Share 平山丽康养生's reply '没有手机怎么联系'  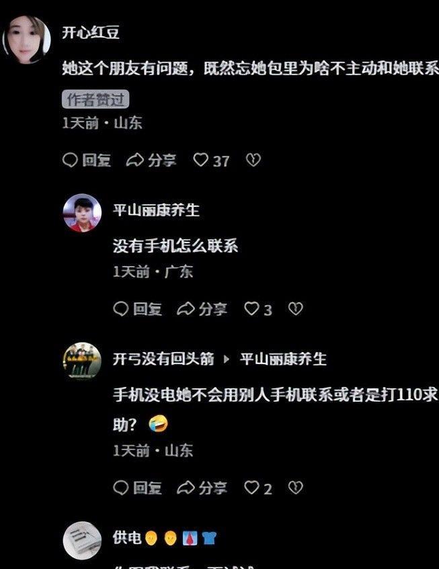tap(186, 309)
